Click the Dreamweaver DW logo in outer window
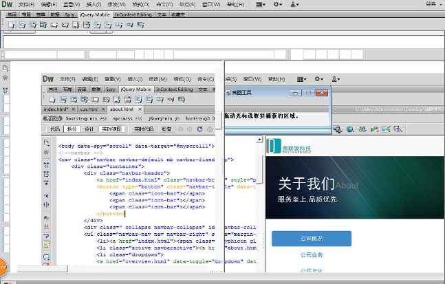The height and width of the screenshot is (284, 445). point(8,4)
